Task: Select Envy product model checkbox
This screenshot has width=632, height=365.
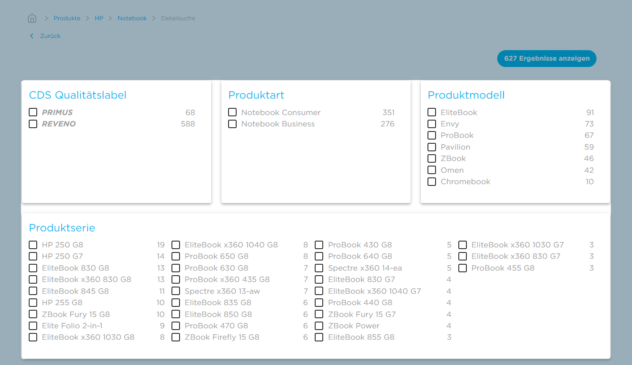Action: (x=432, y=124)
